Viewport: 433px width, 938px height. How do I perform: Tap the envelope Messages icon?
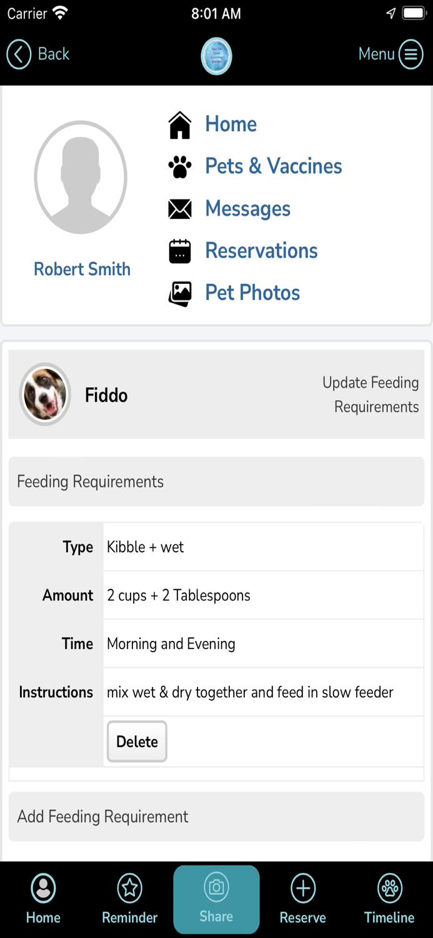coord(180,209)
